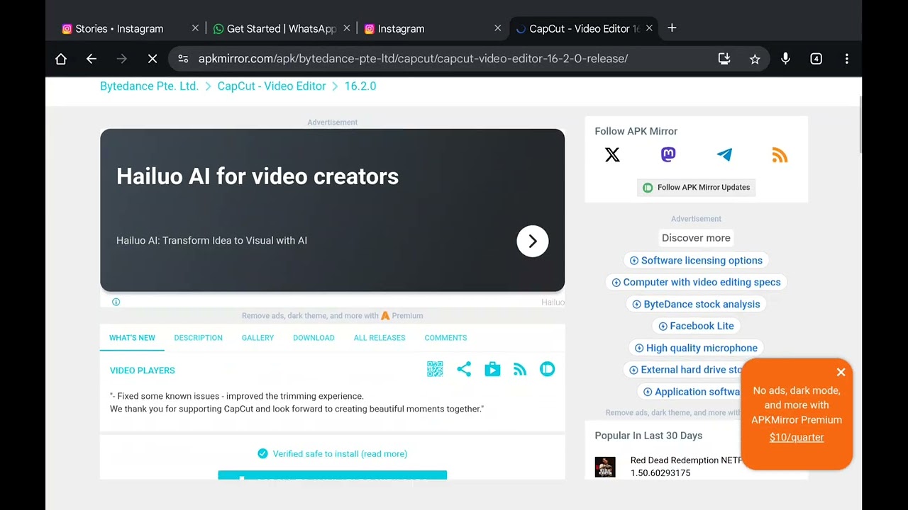Screen dimensions: 908x510
Task: Click the 16.2.0 breadcrumb link
Action: [x=360, y=86]
